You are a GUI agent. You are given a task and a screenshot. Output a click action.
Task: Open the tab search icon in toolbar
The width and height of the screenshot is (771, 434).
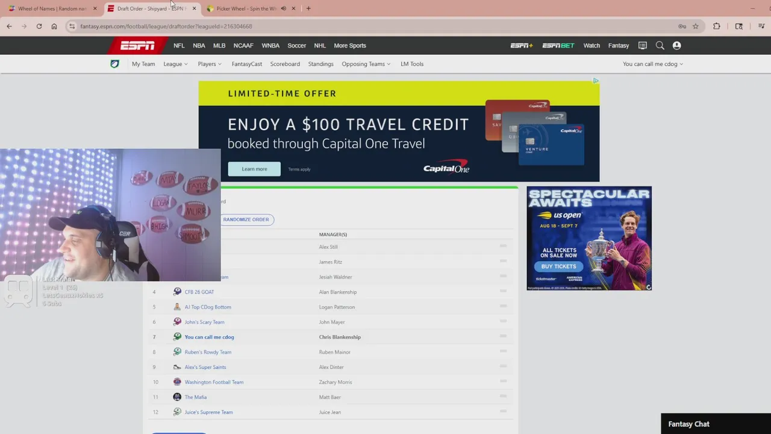click(x=739, y=26)
